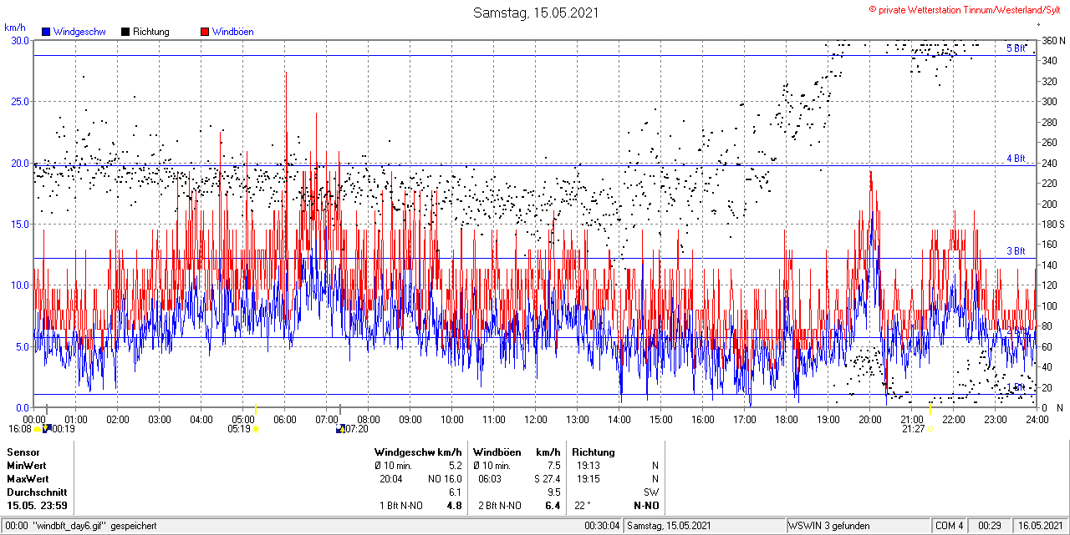The height and width of the screenshot is (535, 1070).
Task: Click the 00:29 status bar clock
Action: (990, 526)
